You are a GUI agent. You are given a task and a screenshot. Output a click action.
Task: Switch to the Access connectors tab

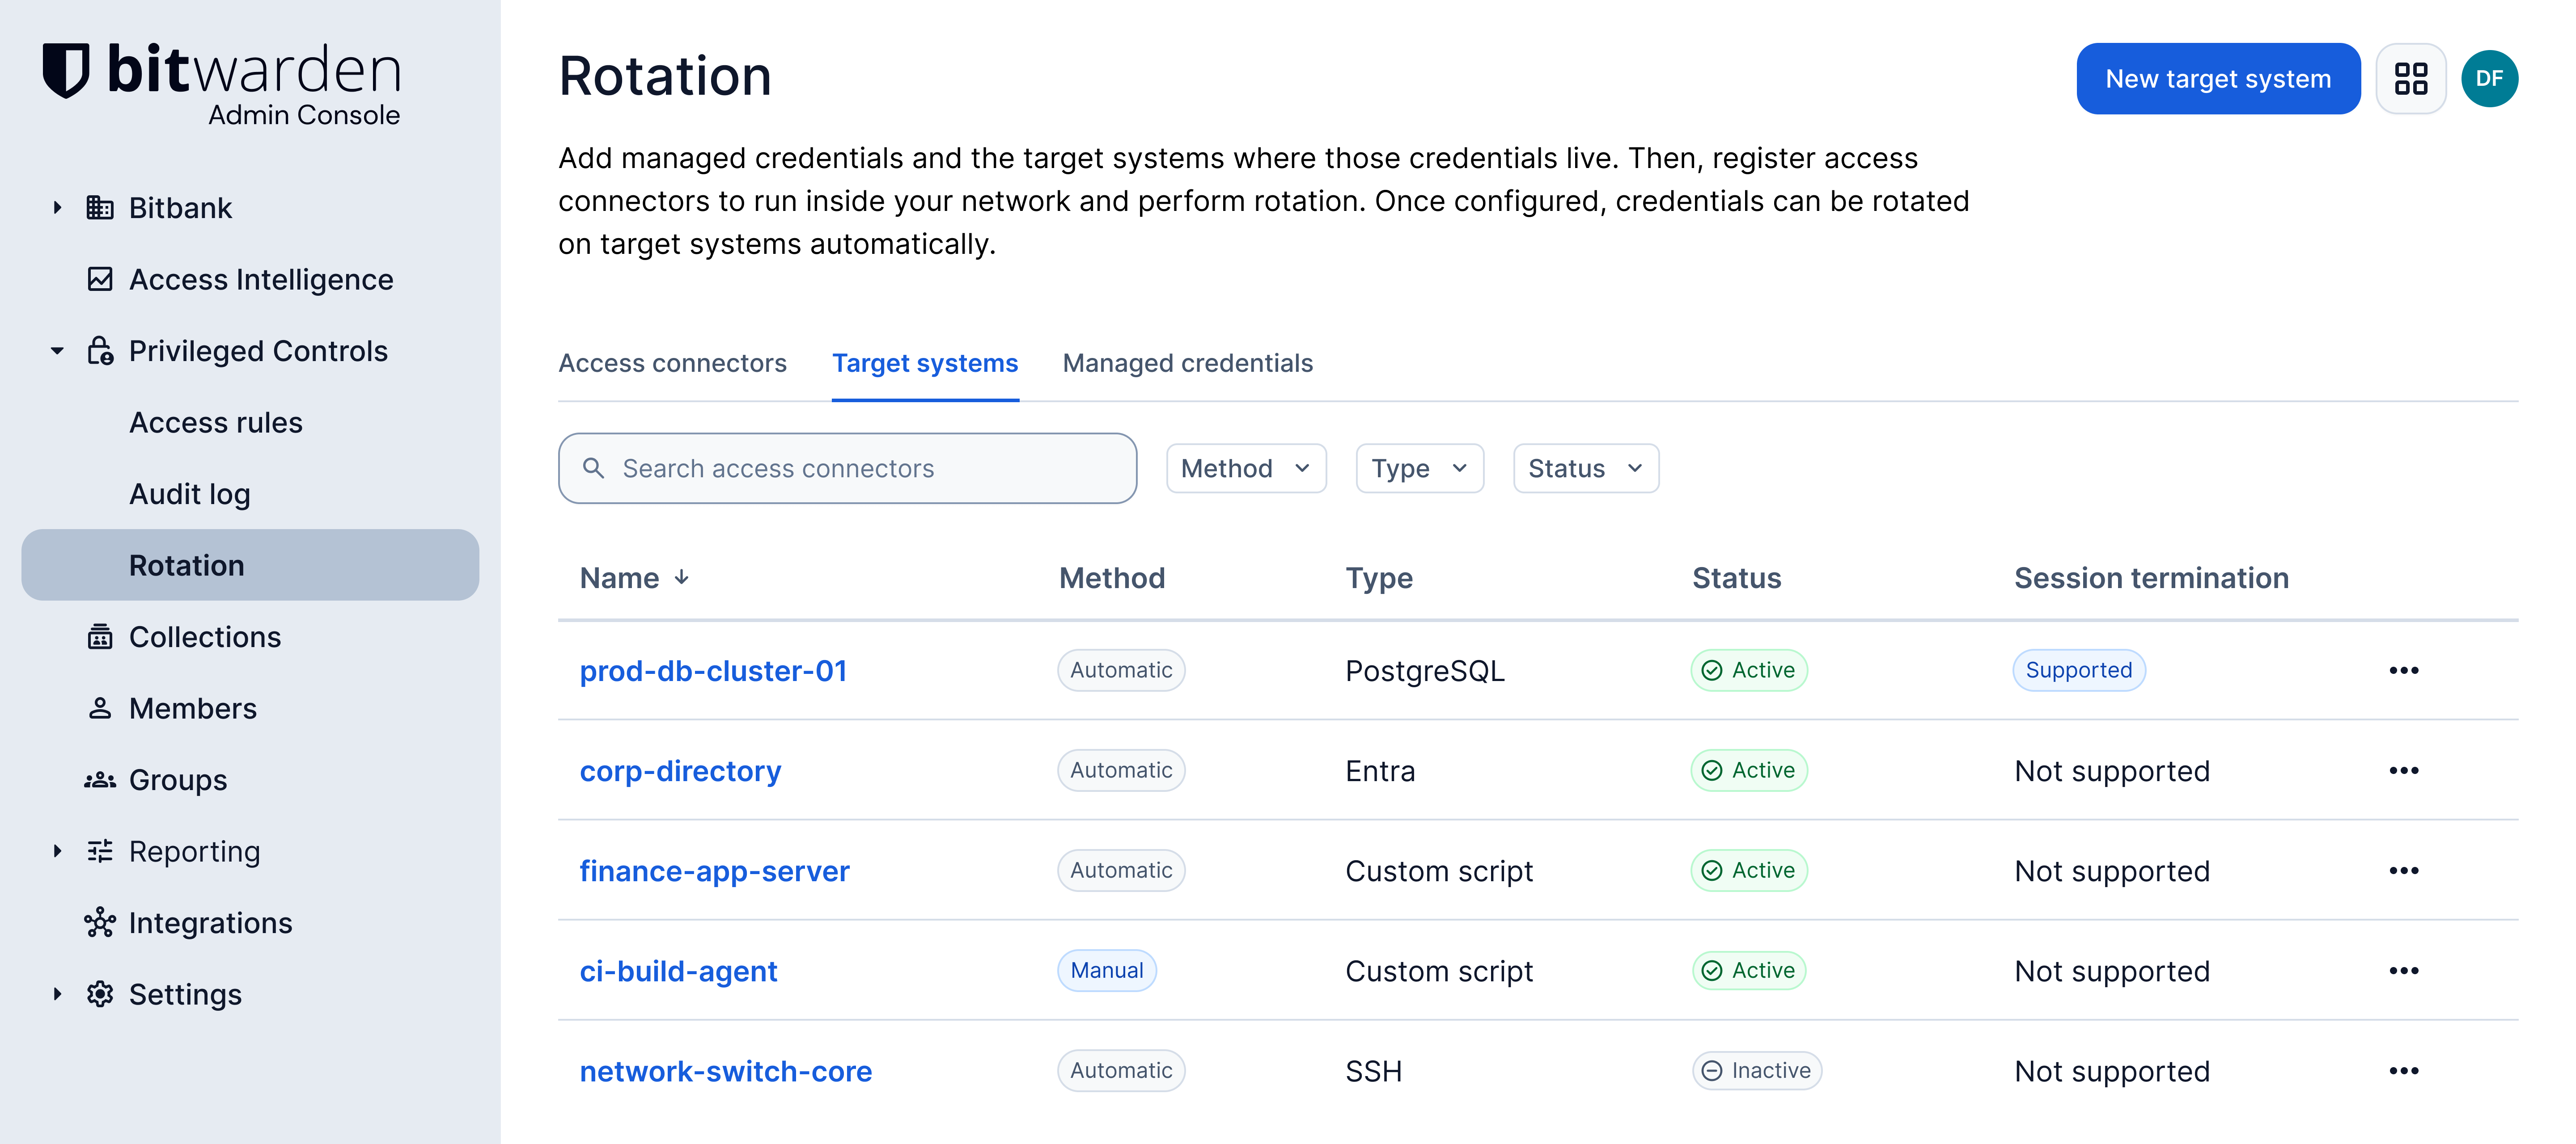[672, 363]
